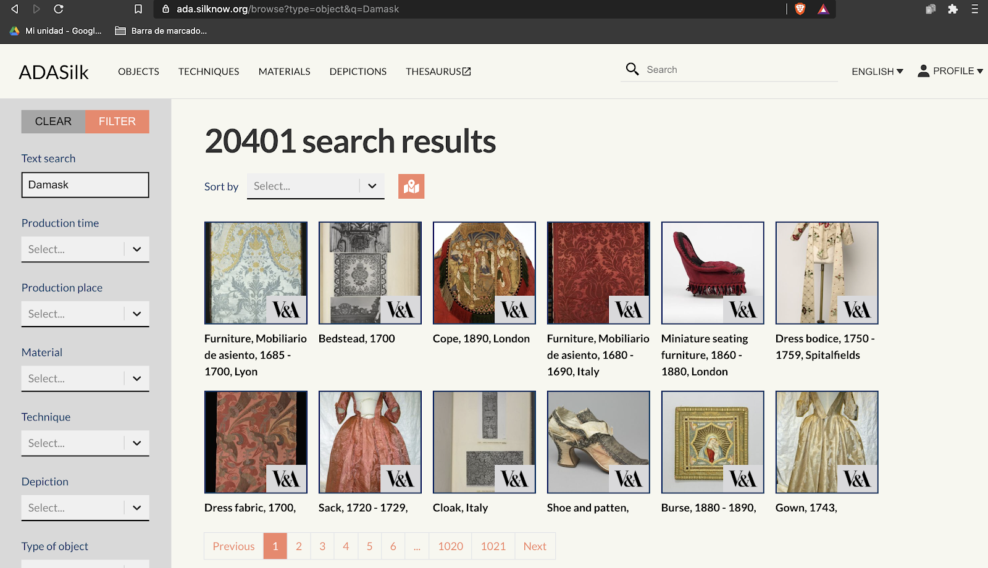988x568 pixels.
Task: Expand the Material select dropdown
Action: click(x=85, y=378)
